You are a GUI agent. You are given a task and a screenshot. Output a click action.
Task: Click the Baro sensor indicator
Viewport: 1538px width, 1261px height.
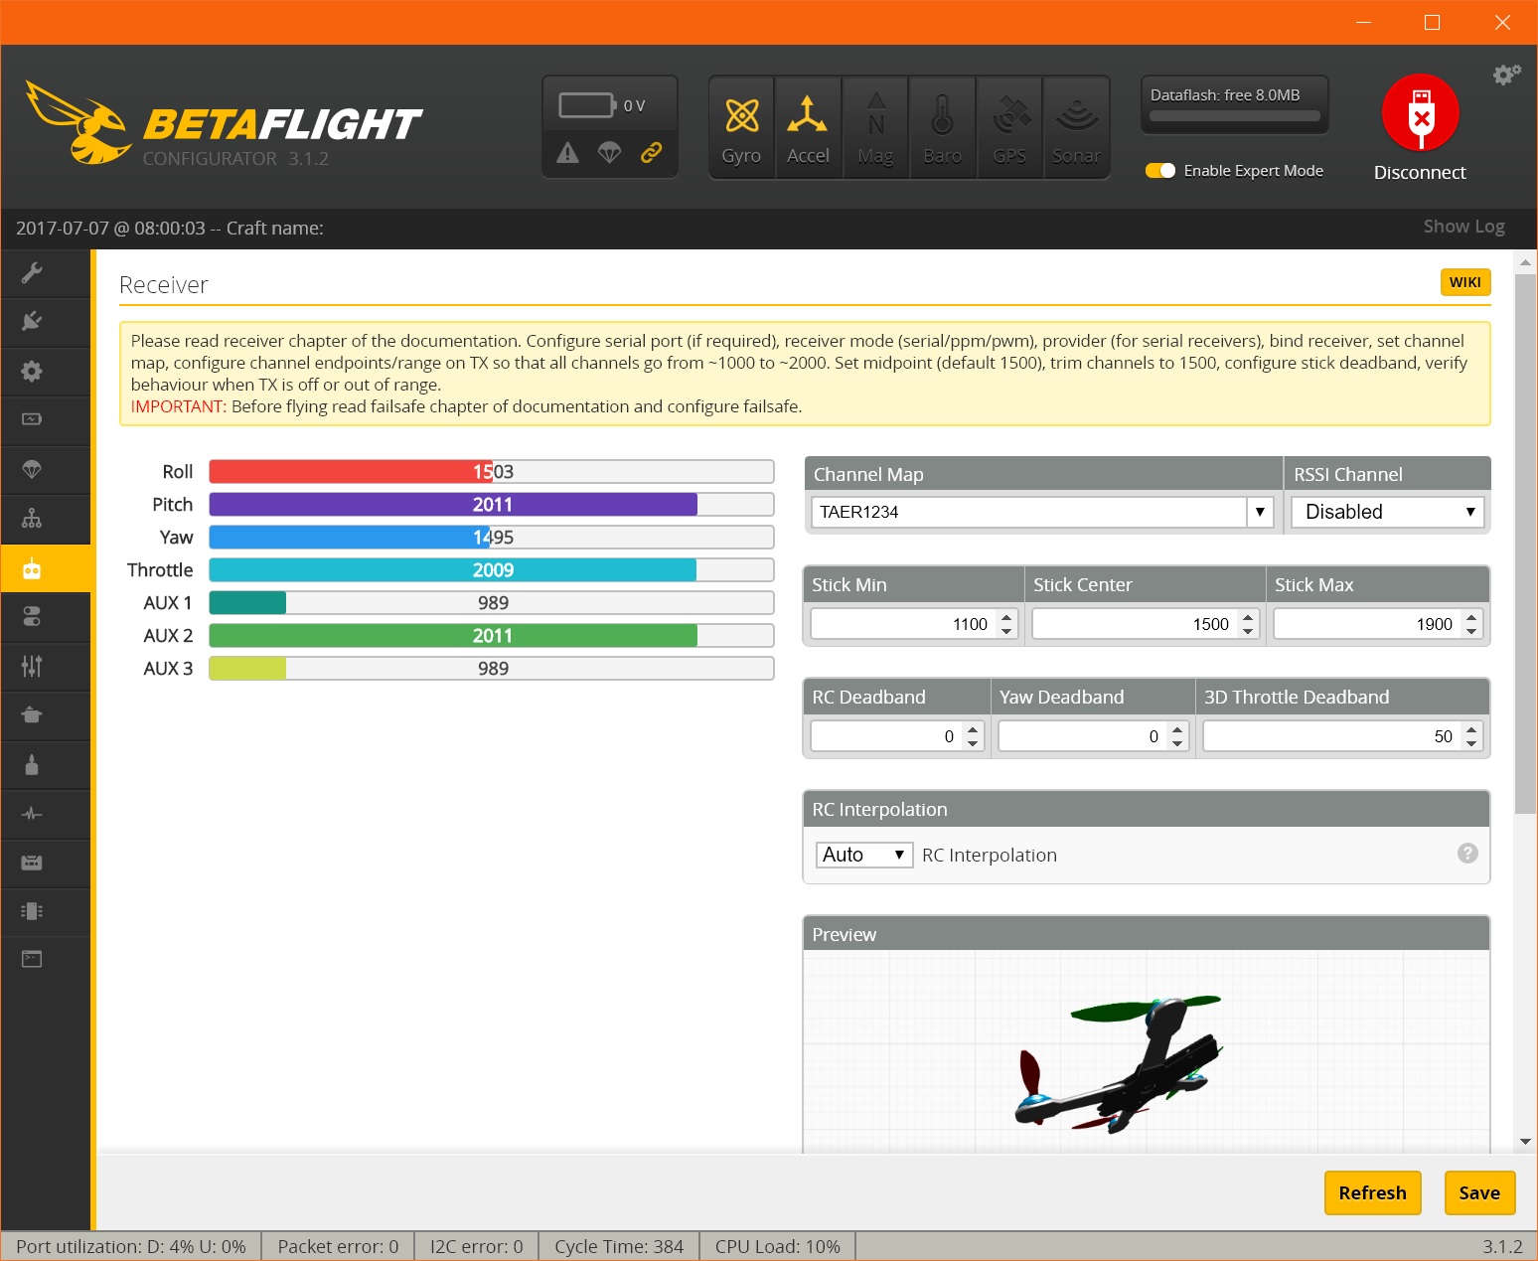(942, 129)
